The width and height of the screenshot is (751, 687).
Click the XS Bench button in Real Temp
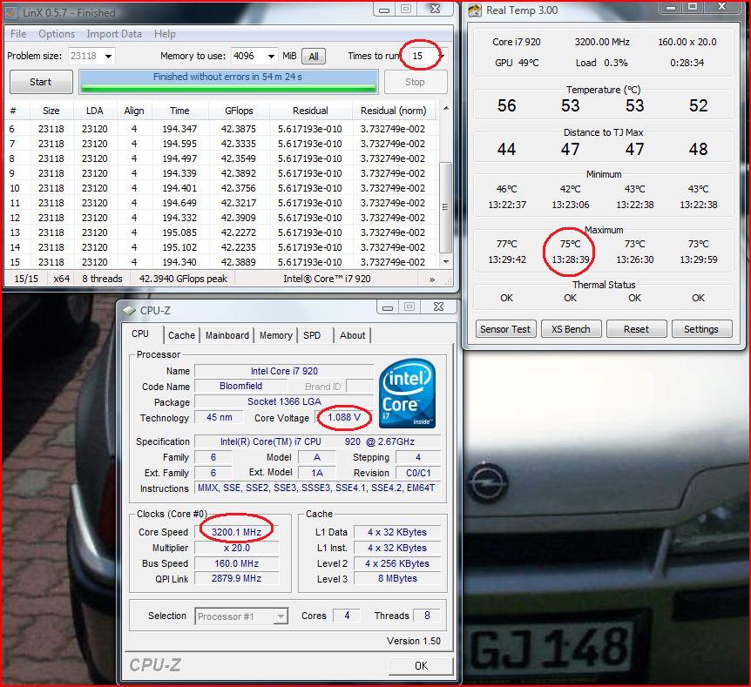tap(571, 329)
